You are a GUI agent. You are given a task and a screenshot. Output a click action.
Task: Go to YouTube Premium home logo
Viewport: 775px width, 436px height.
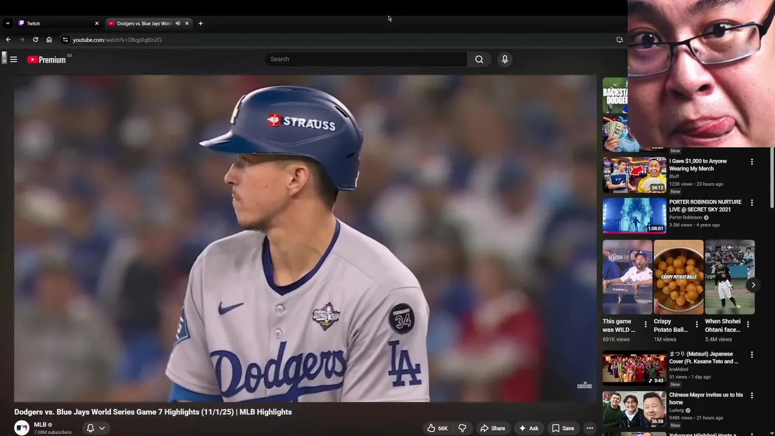47,59
